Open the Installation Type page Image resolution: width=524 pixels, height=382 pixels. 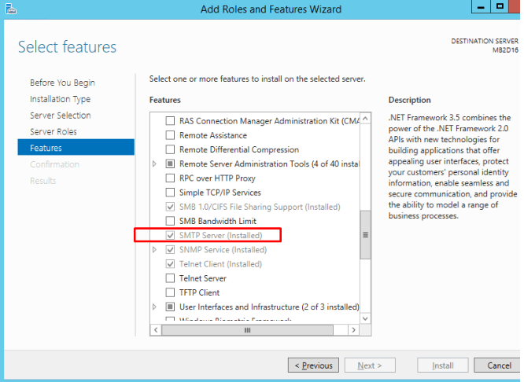point(60,99)
